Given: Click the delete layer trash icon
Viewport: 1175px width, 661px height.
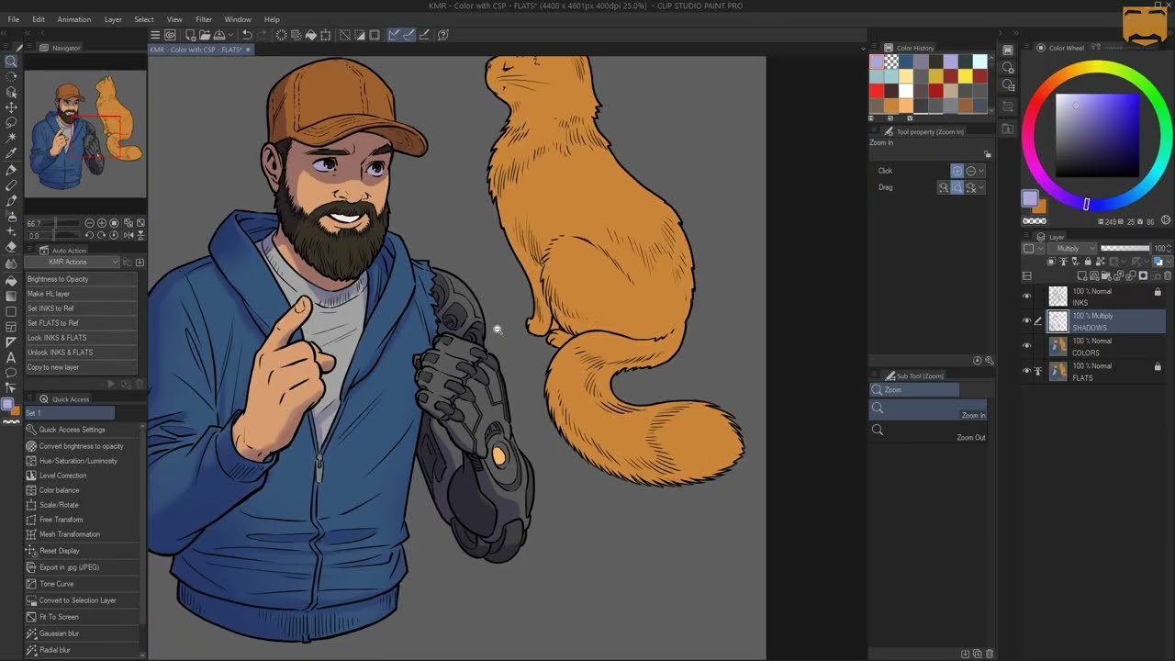Looking at the screenshot, I should [x=1168, y=275].
